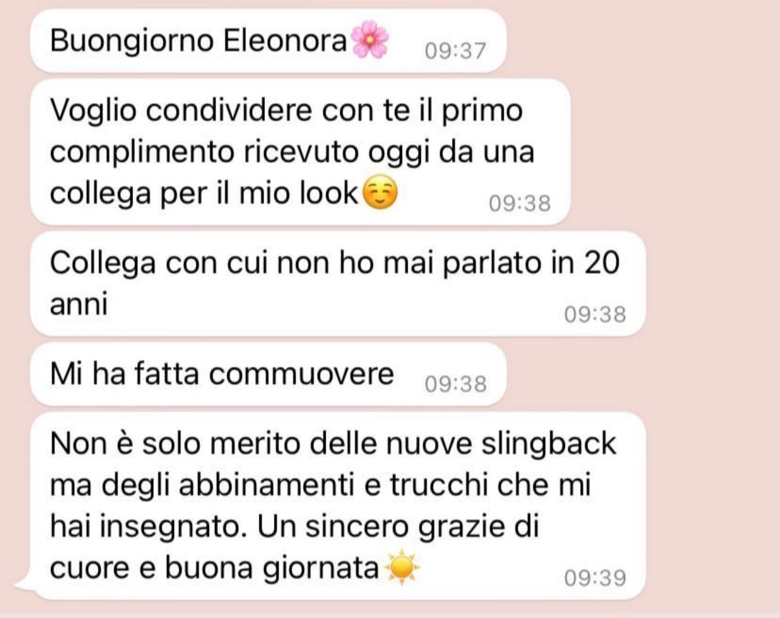Click the 09:38 timestamp beside 'commuovere'
Image resolution: width=780 pixels, height=618 pixels.
pos(456,384)
